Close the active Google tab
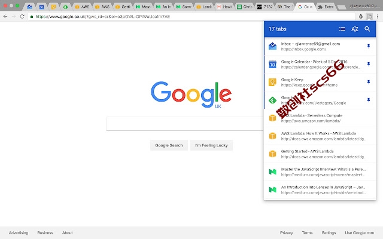This screenshot has width=383, height=239. point(311,7)
